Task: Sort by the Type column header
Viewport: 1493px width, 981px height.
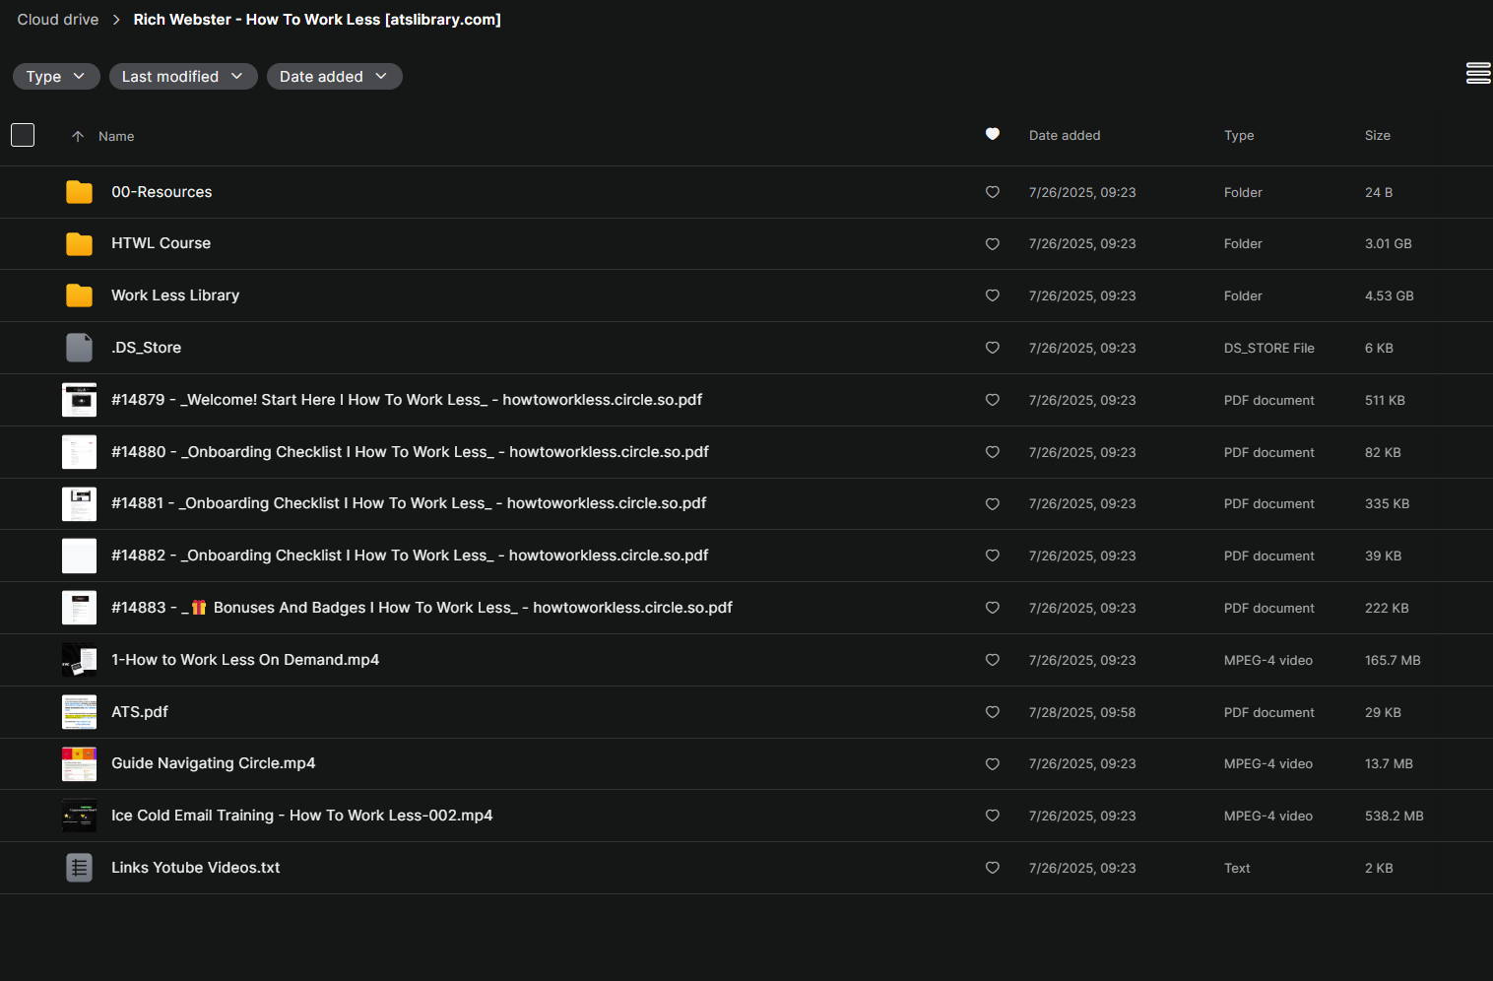Action: pos(1238,136)
